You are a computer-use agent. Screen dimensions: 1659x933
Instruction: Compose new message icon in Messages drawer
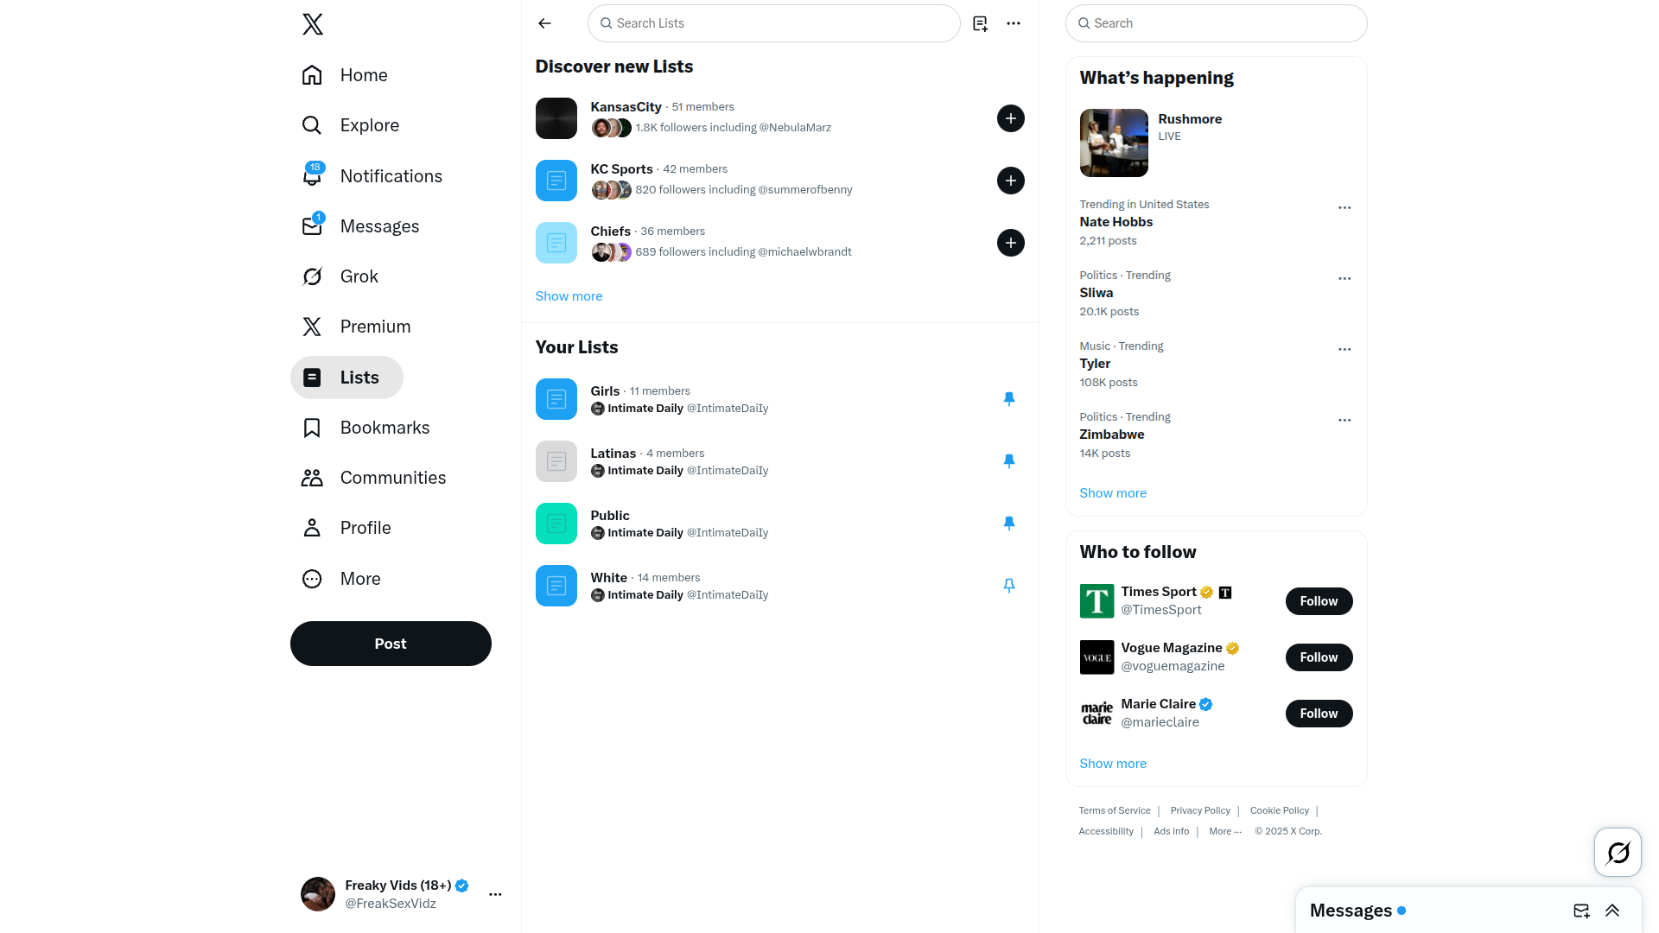pyautogui.click(x=1581, y=911)
